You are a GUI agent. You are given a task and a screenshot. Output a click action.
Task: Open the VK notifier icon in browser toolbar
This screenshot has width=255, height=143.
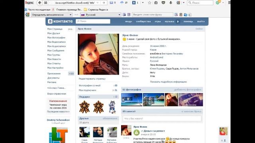click(x=134, y=3)
